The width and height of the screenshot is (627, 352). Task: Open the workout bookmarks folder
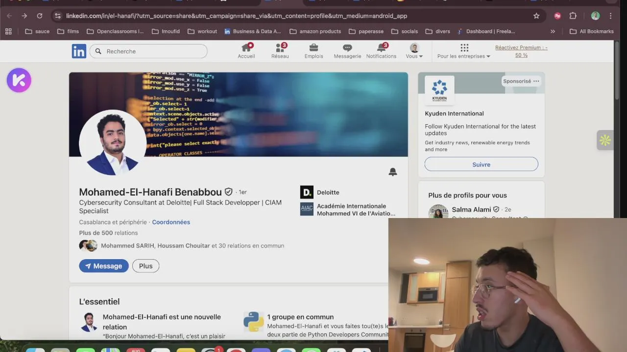(202, 31)
